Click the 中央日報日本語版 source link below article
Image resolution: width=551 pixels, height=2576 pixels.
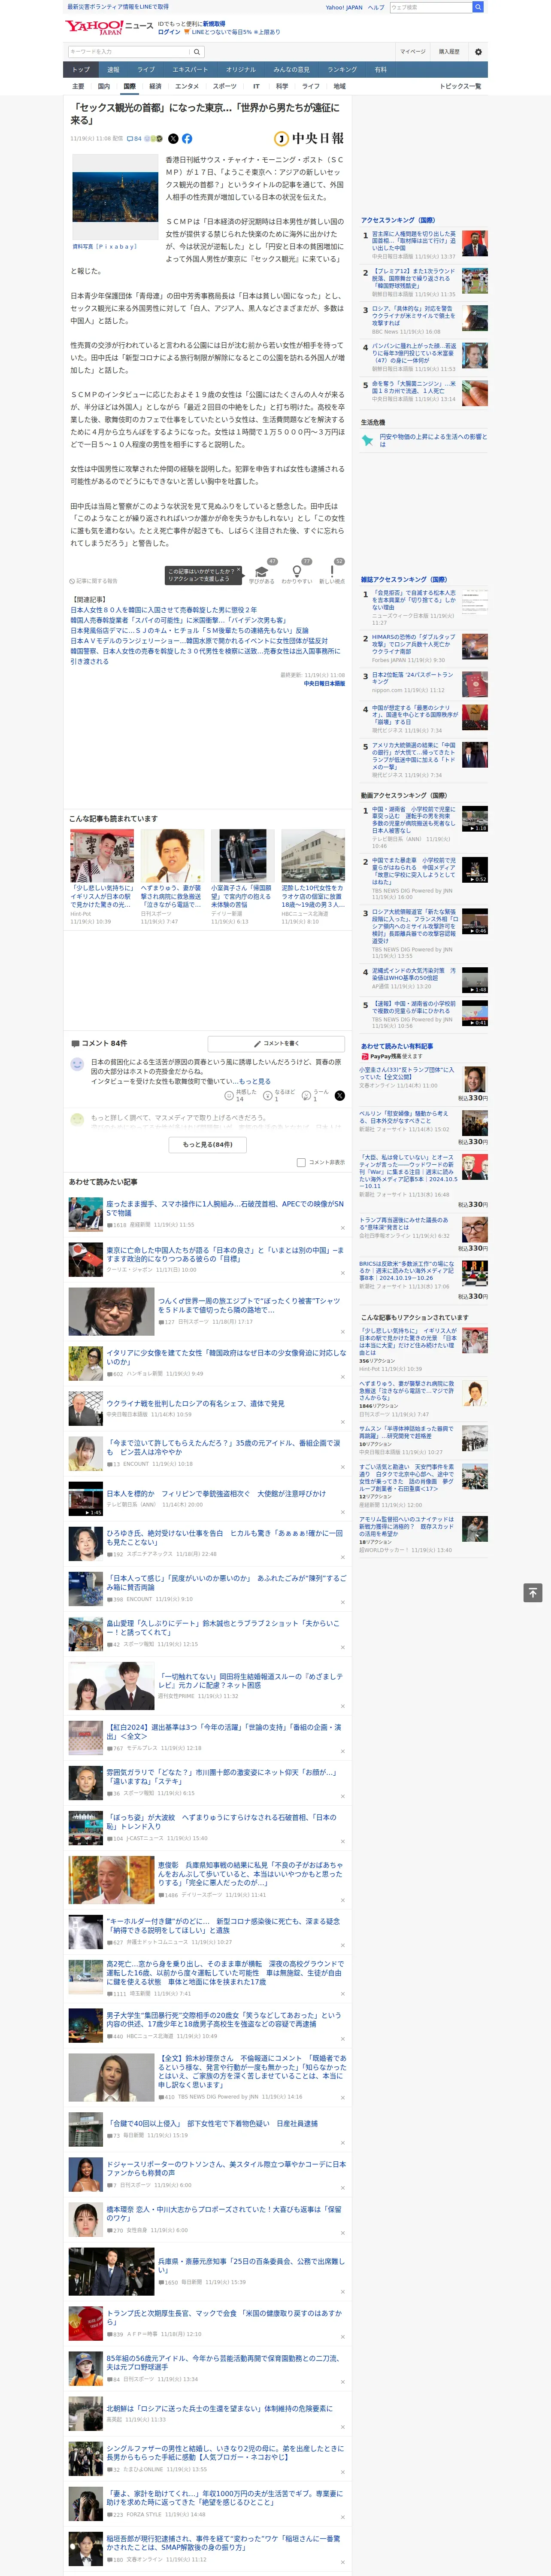tap(324, 684)
